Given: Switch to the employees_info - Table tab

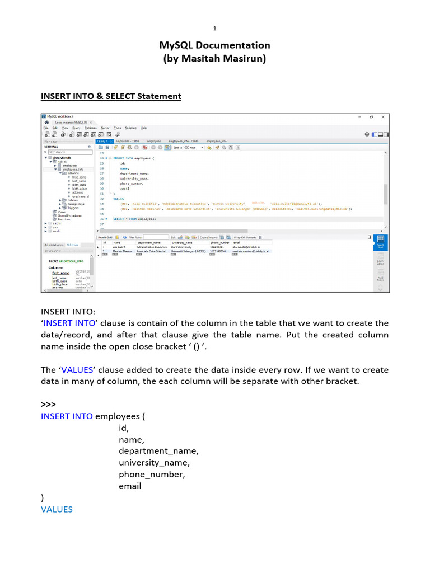Looking at the screenshot, I should tap(184, 141).
